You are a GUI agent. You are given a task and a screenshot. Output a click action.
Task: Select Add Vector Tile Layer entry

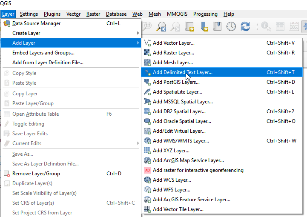pyautogui.click(x=222, y=209)
